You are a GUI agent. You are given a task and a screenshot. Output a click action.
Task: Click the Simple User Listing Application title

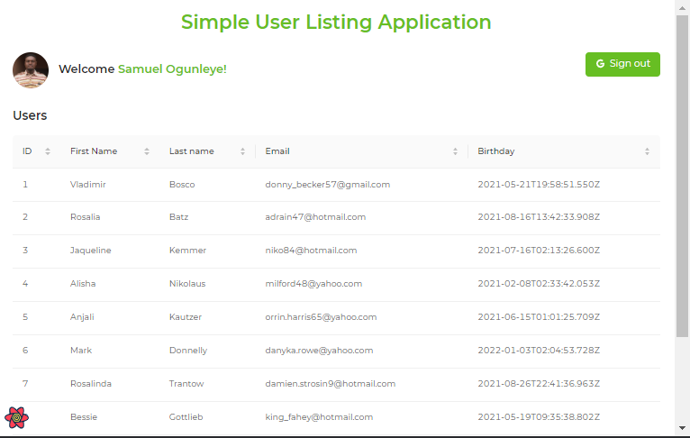tap(336, 23)
